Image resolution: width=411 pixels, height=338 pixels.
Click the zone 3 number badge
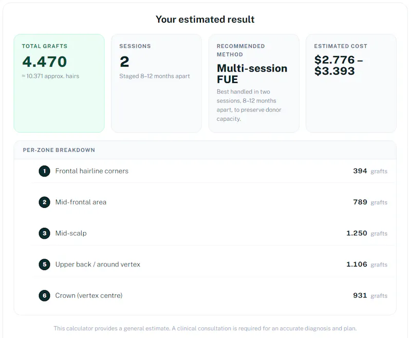point(45,233)
